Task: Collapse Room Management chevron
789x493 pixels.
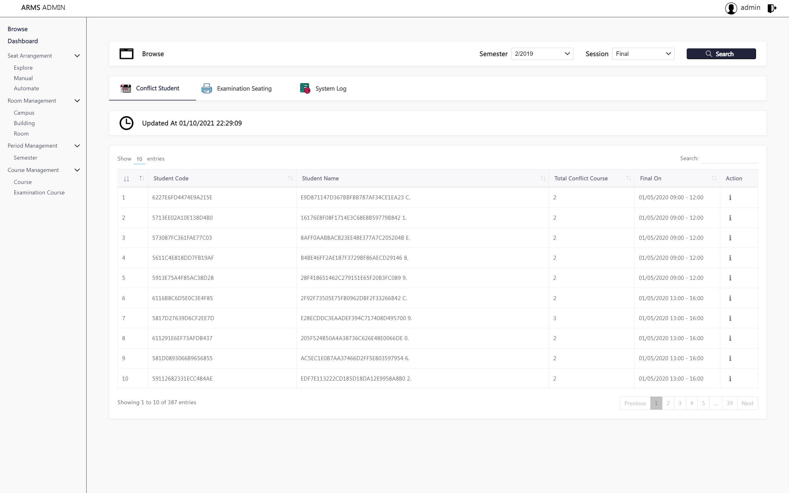Action: click(77, 101)
